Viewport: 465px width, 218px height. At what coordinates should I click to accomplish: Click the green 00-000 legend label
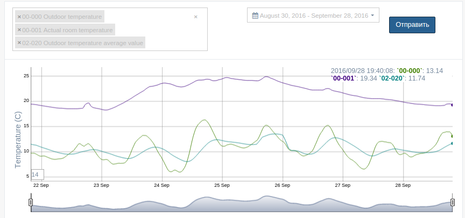pyautogui.click(x=410, y=71)
